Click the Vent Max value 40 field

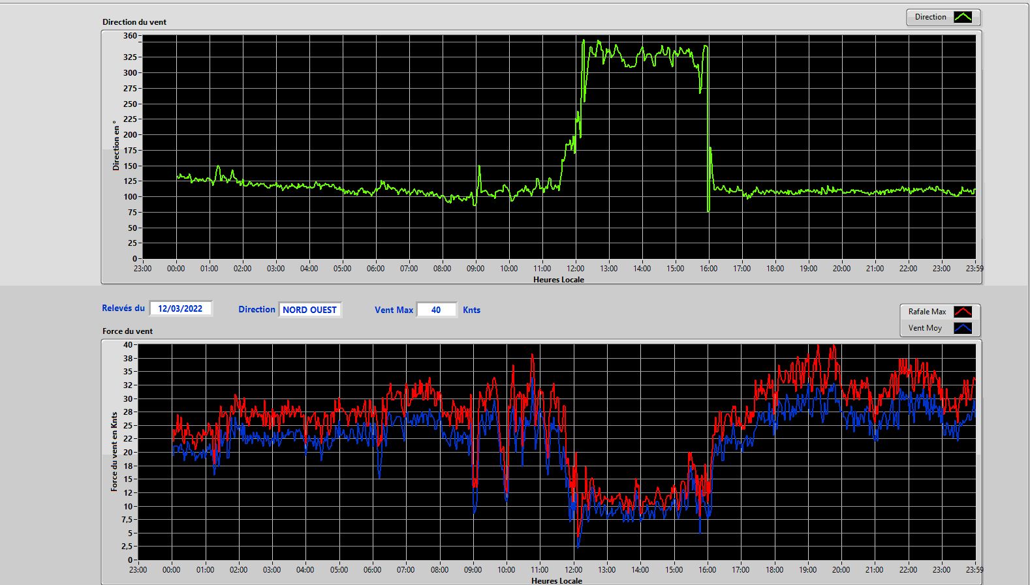click(436, 310)
